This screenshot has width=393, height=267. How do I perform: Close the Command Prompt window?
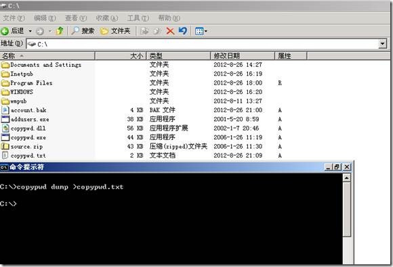(x=347, y=167)
